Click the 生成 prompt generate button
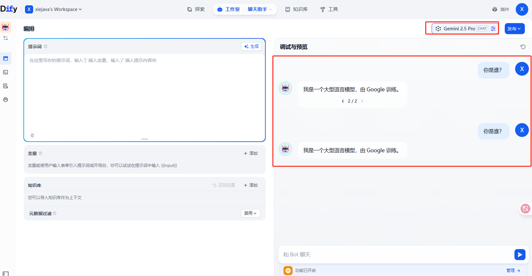The width and height of the screenshot is (532, 276). pos(251,46)
